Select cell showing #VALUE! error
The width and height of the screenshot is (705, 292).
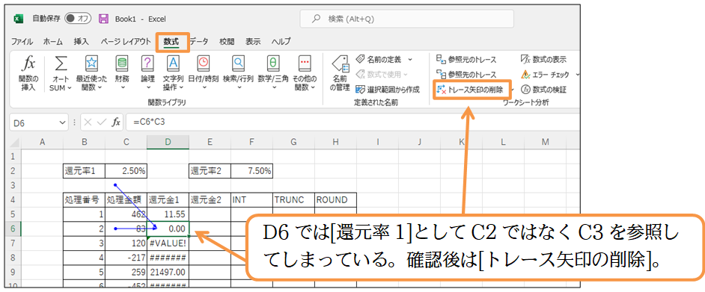(168, 243)
